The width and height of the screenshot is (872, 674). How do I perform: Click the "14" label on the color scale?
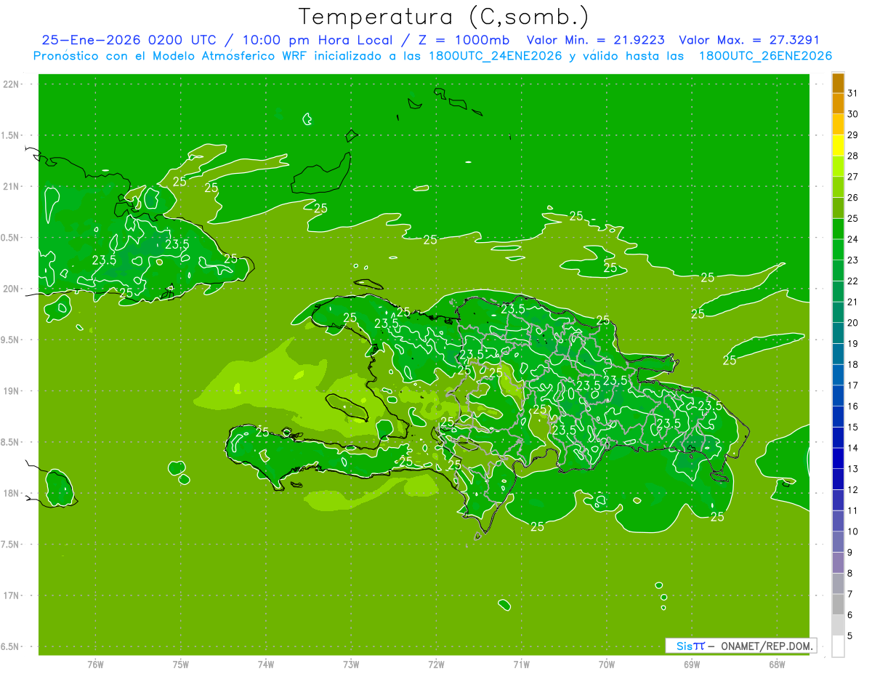pos(852,448)
